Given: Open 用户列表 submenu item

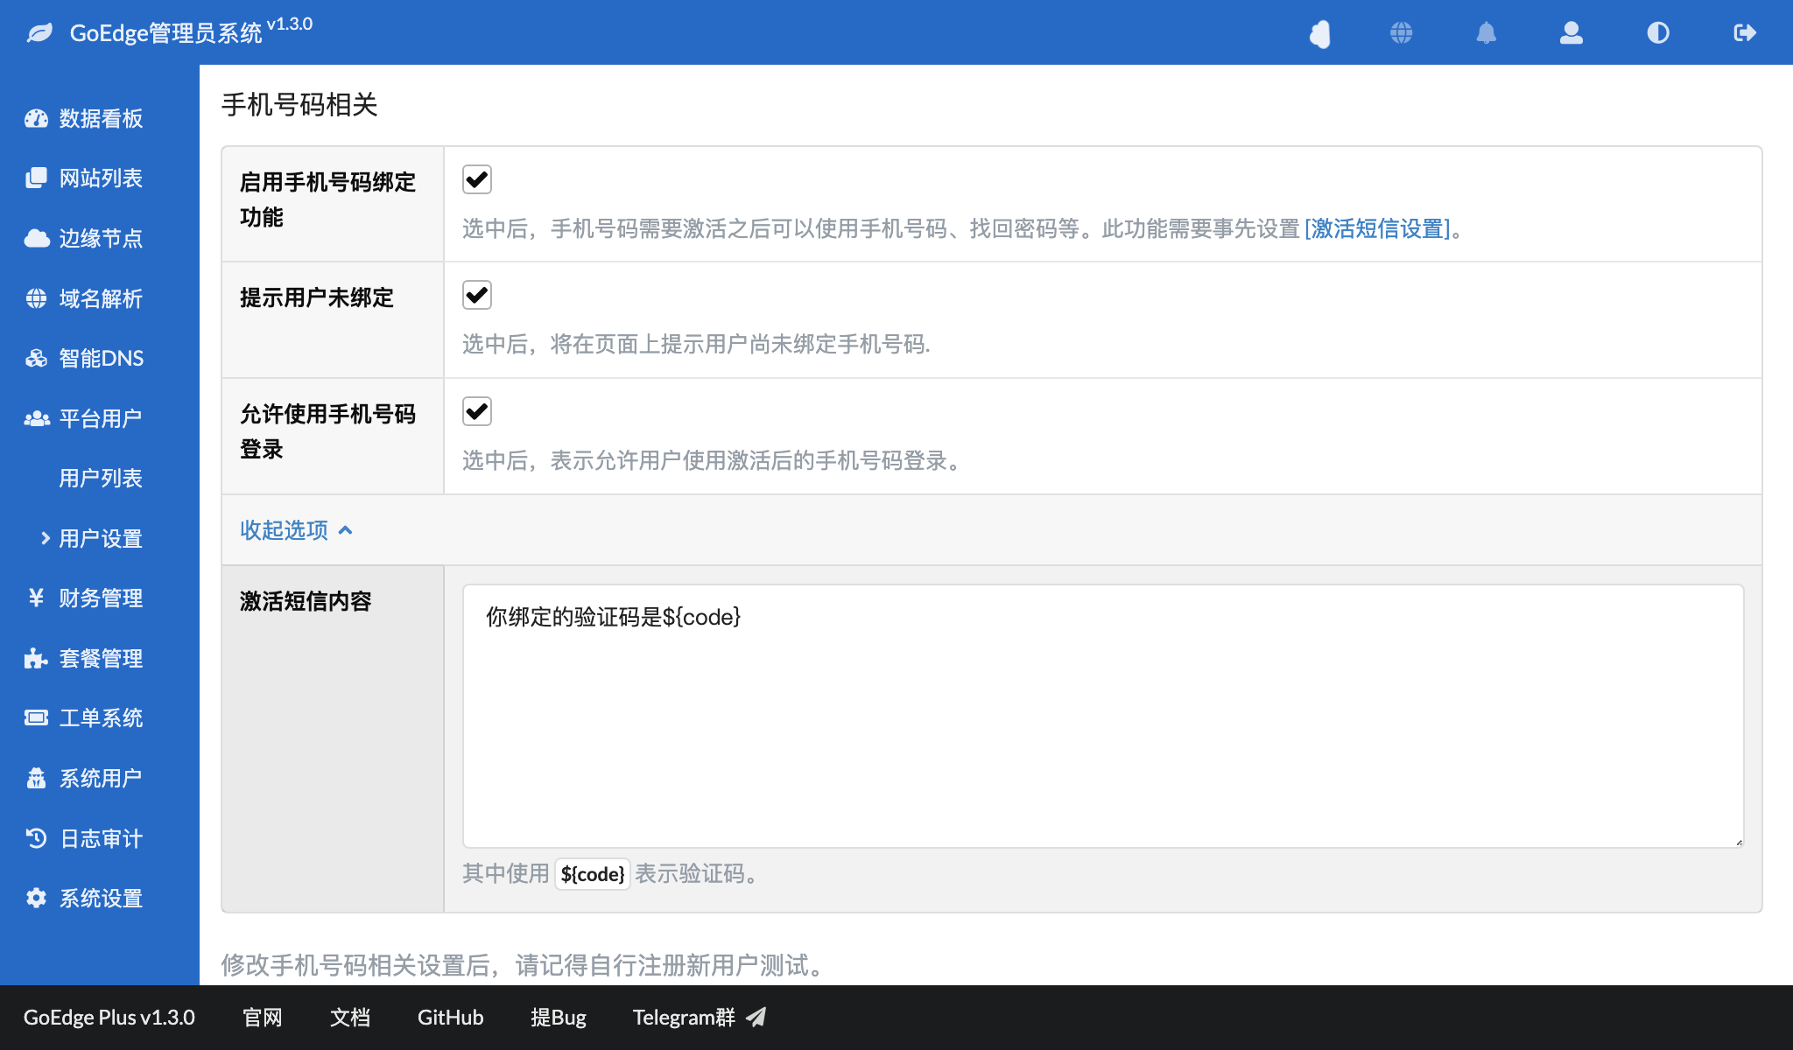Looking at the screenshot, I should pyautogui.click(x=100, y=478).
